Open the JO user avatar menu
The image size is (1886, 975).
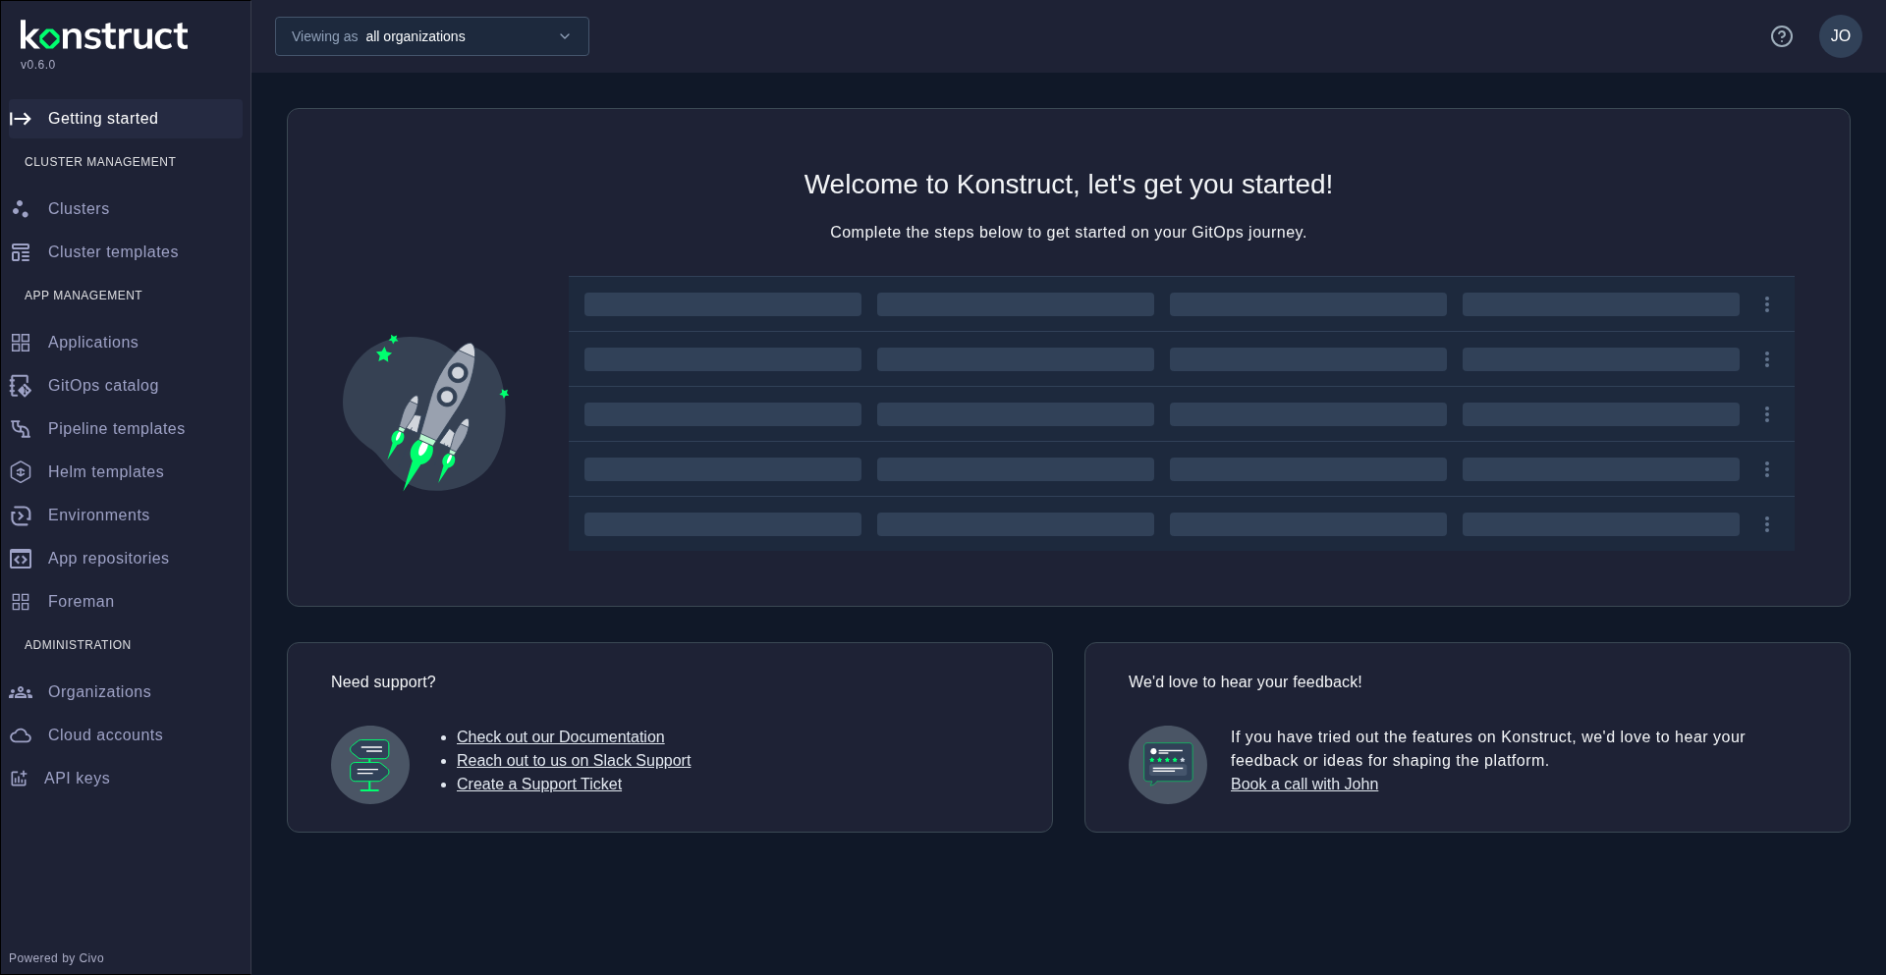(x=1841, y=36)
